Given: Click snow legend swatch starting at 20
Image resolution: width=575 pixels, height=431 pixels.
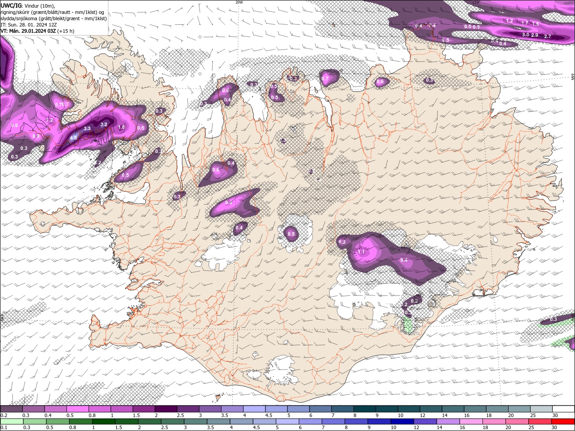Looking at the screenshot, I should point(519,409).
